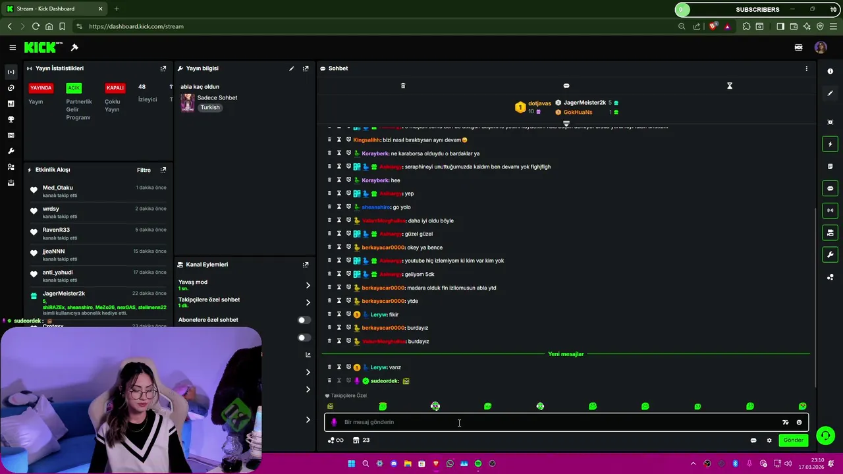The width and height of the screenshot is (843, 474).
Task: Click the trophy icon in left sidebar
Action: [11, 119]
